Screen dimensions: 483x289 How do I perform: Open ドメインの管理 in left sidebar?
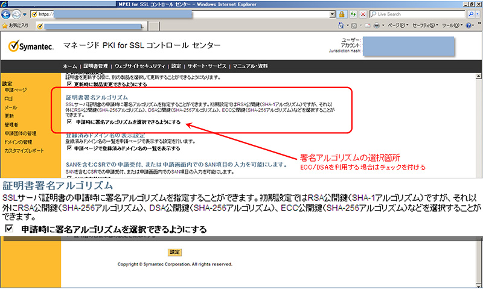pos(18,142)
